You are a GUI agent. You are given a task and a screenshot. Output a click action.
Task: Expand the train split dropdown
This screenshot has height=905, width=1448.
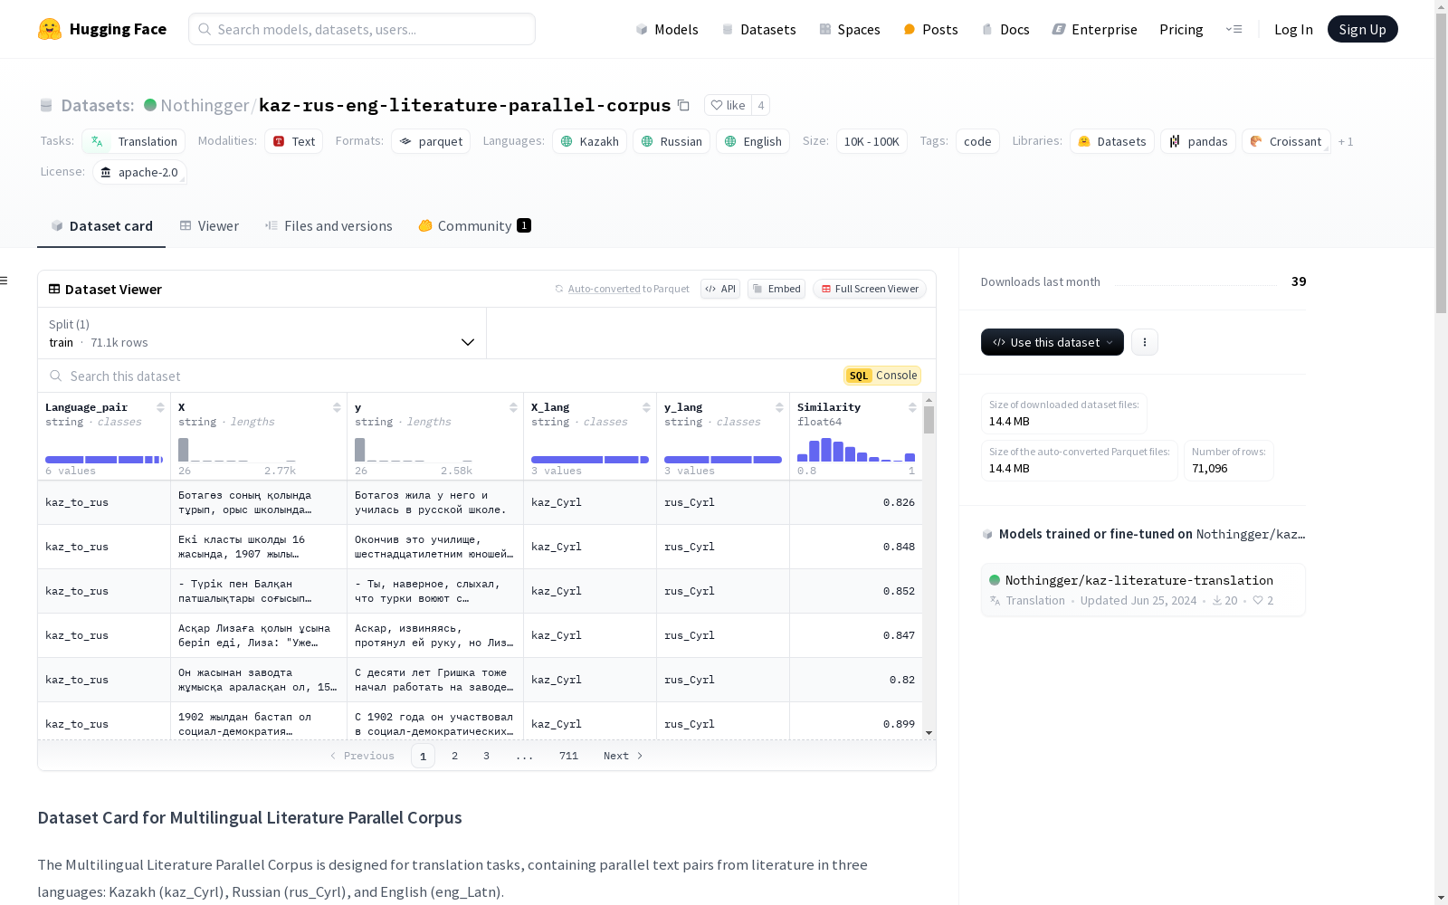click(x=262, y=333)
